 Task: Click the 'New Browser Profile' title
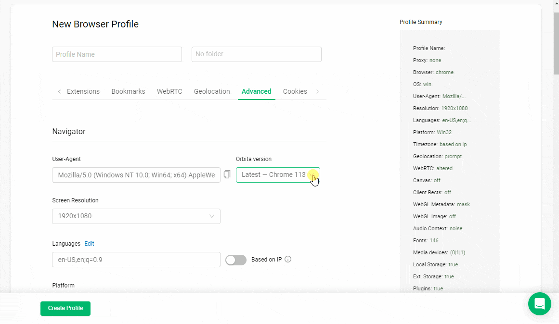(95, 24)
